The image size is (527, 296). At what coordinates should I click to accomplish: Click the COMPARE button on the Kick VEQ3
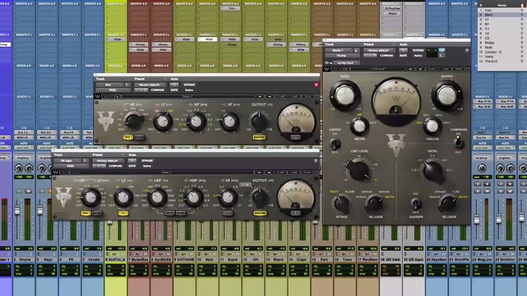click(x=158, y=89)
